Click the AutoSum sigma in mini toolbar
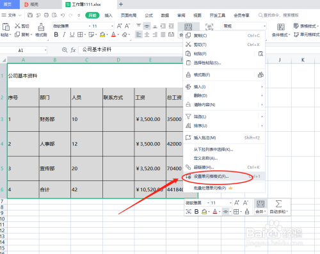The width and height of the screenshot is (320, 254). [x=278, y=204]
